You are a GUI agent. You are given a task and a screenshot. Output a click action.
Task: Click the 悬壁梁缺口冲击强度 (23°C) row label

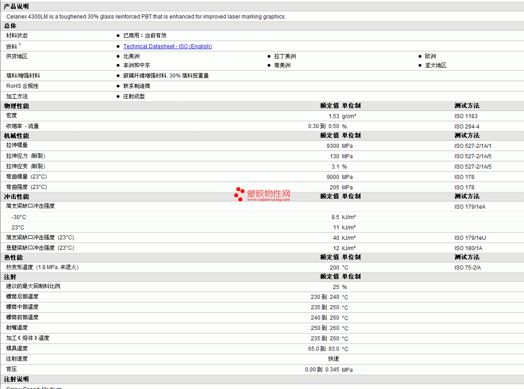click(x=40, y=247)
